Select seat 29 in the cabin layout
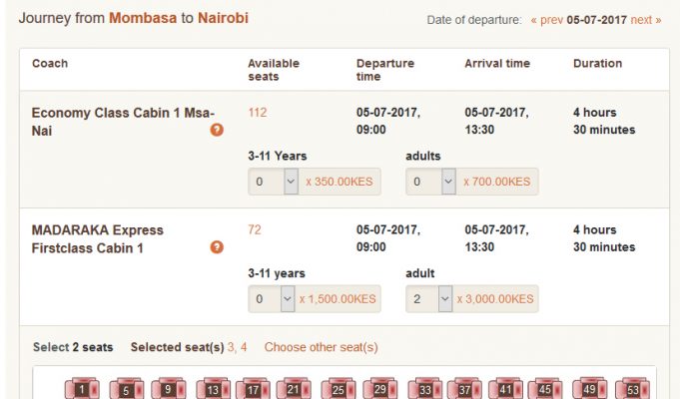This screenshot has width=680, height=399. tap(380, 389)
